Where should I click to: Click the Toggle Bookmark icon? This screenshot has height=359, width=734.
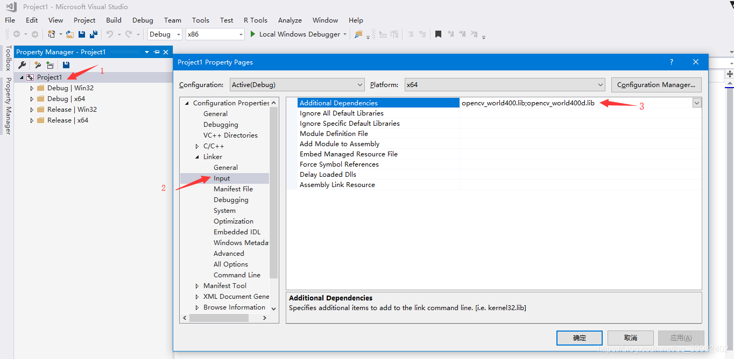[x=439, y=34]
